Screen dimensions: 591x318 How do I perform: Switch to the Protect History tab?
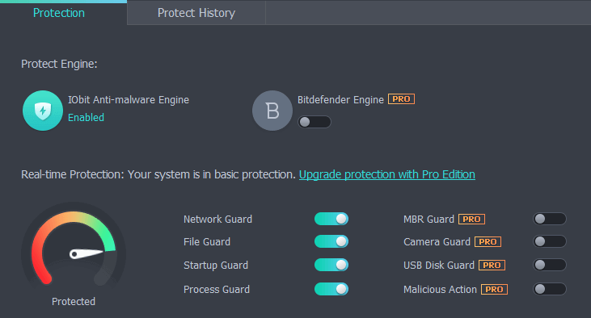(x=196, y=13)
